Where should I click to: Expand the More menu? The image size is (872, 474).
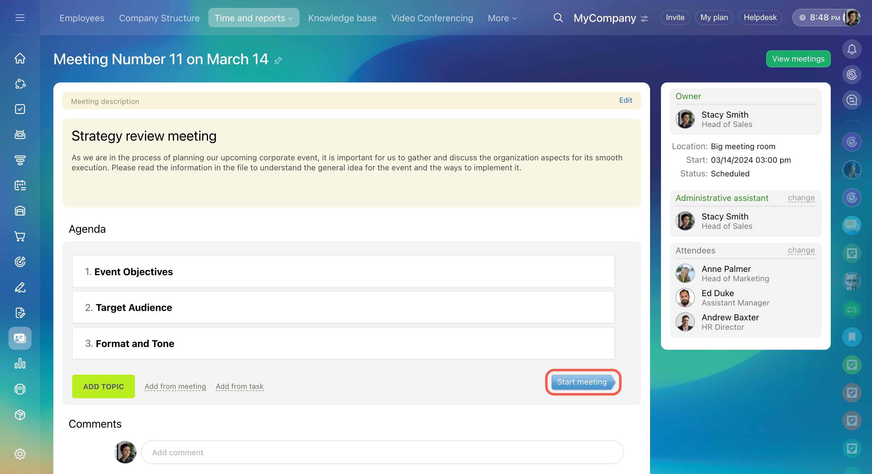tap(502, 18)
